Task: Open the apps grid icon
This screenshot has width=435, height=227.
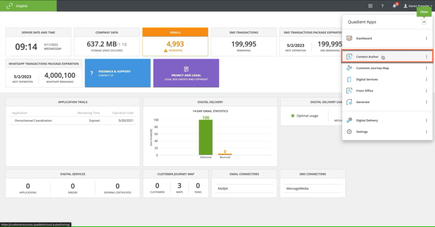Action: (370, 6)
